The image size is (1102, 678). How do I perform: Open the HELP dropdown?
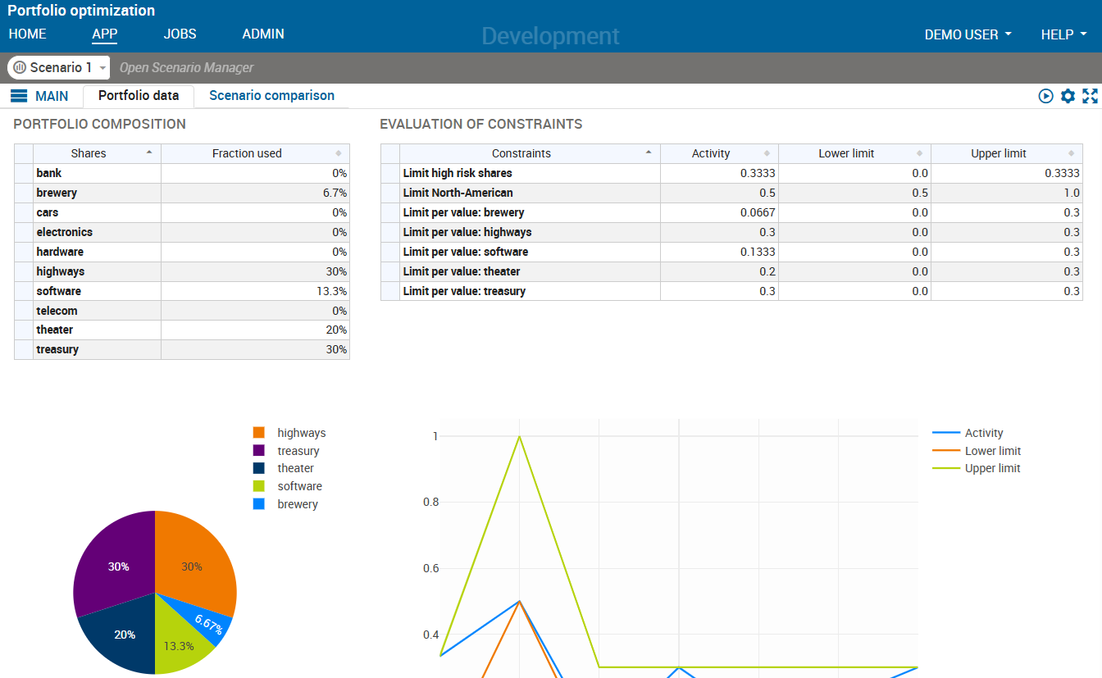1063,34
